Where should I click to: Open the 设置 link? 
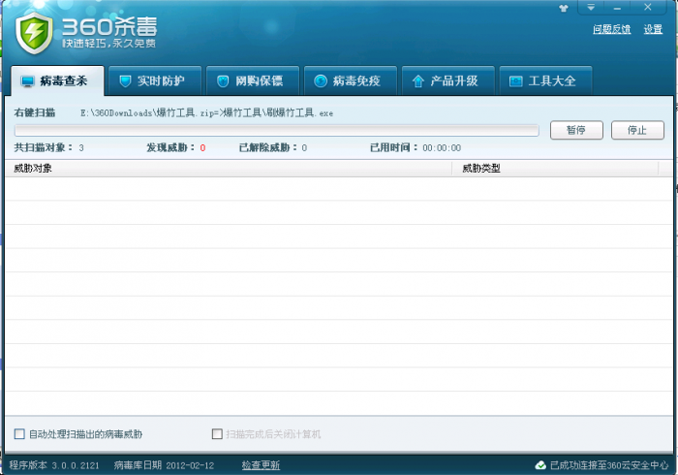click(x=653, y=29)
